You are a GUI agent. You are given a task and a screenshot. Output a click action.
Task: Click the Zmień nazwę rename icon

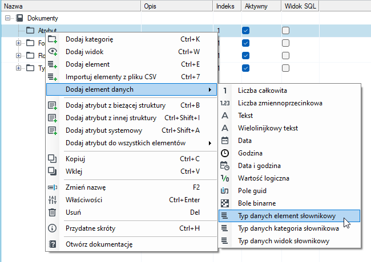click(53, 187)
